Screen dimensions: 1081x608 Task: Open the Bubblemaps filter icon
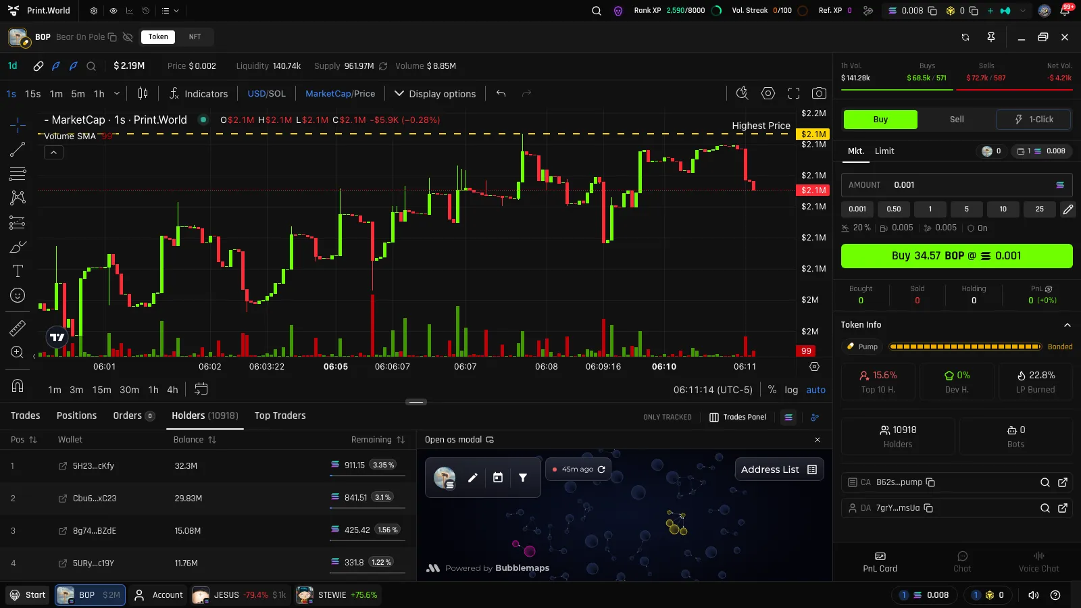click(523, 478)
